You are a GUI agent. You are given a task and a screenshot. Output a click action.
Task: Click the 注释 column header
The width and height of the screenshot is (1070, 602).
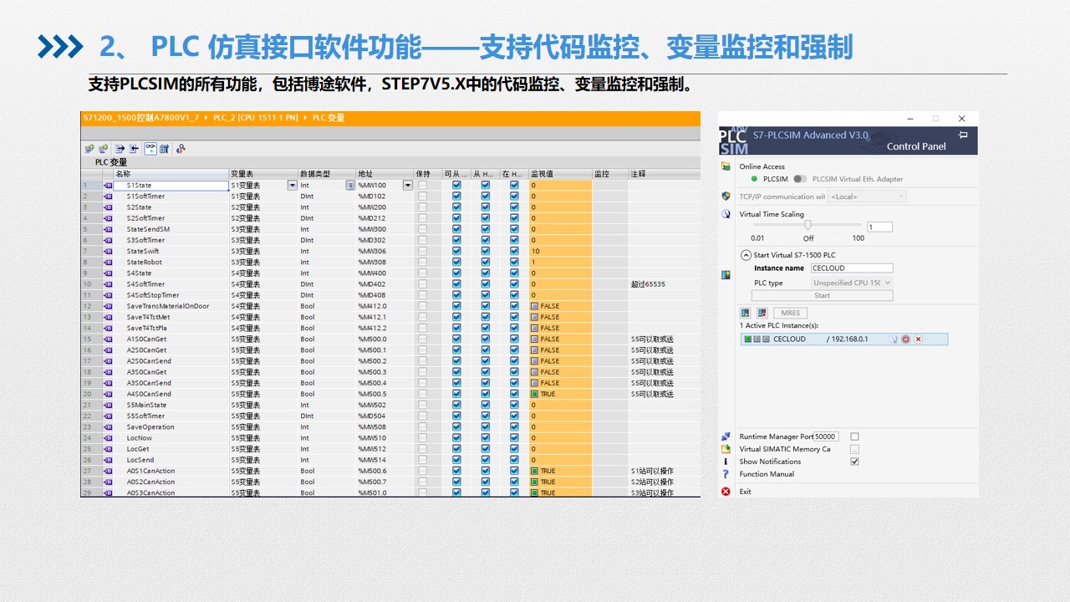pos(664,174)
